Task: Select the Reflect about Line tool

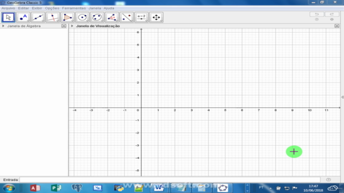Action: click(x=127, y=17)
